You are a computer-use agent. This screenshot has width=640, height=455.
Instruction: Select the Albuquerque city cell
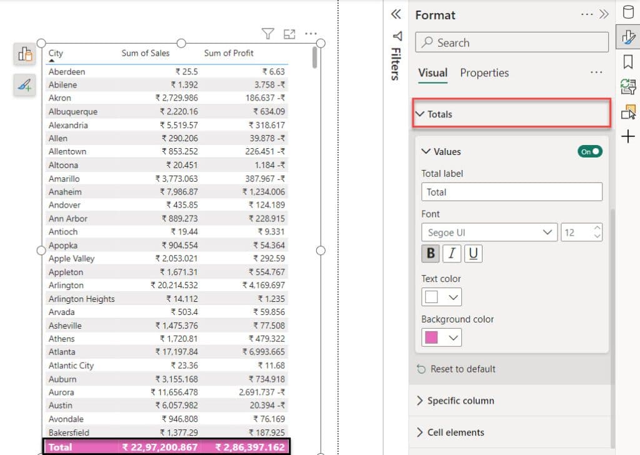[x=72, y=111]
